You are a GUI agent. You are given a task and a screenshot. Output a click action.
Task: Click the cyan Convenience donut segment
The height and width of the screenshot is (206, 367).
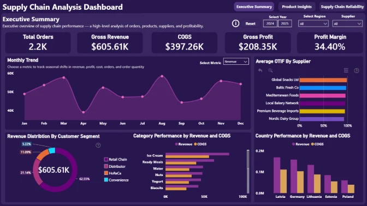52,150
